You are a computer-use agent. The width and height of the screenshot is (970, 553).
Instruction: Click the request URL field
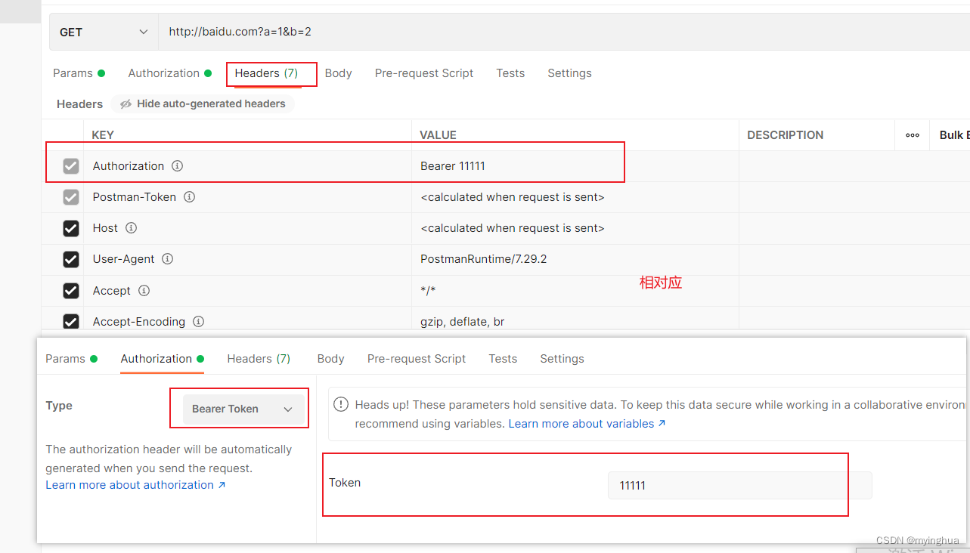564,32
